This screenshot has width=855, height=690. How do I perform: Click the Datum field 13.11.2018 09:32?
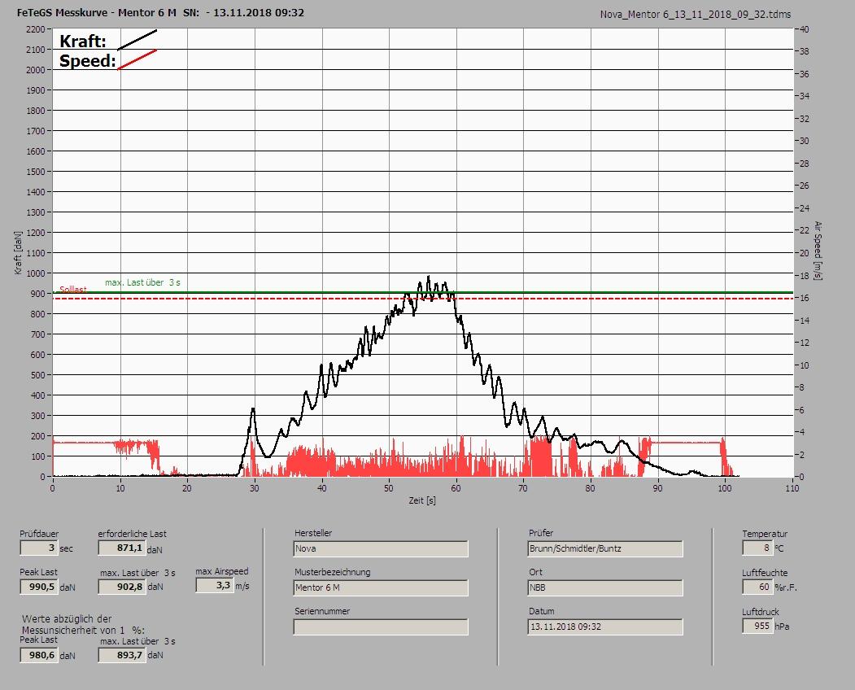pyautogui.click(x=605, y=627)
